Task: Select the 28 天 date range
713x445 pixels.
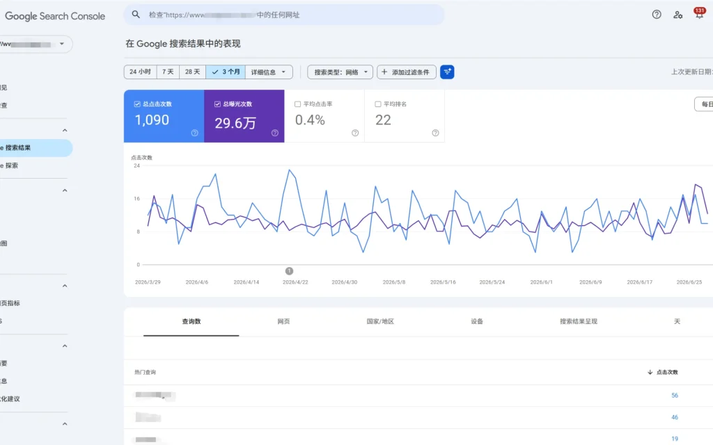Action: pos(192,72)
